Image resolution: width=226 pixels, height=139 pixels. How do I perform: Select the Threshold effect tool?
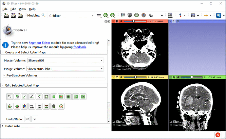click(39, 106)
